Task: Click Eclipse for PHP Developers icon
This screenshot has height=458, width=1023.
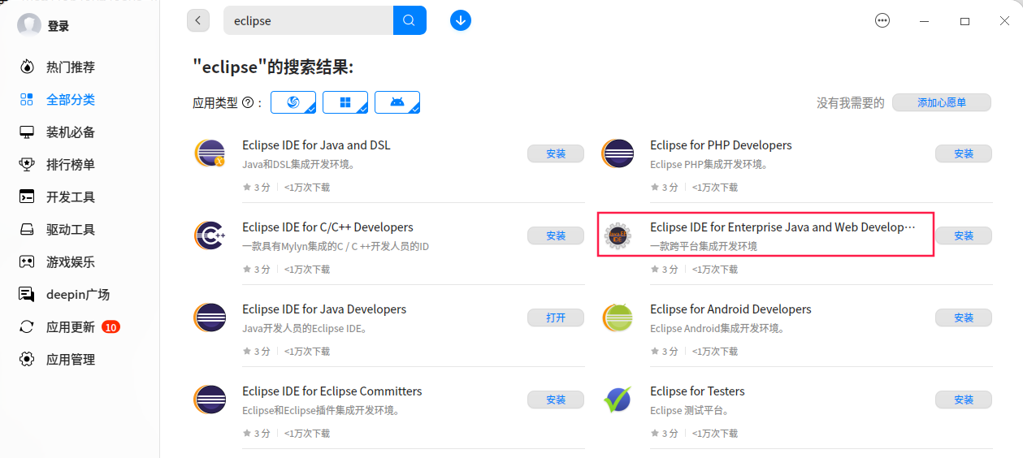Action: [618, 153]
